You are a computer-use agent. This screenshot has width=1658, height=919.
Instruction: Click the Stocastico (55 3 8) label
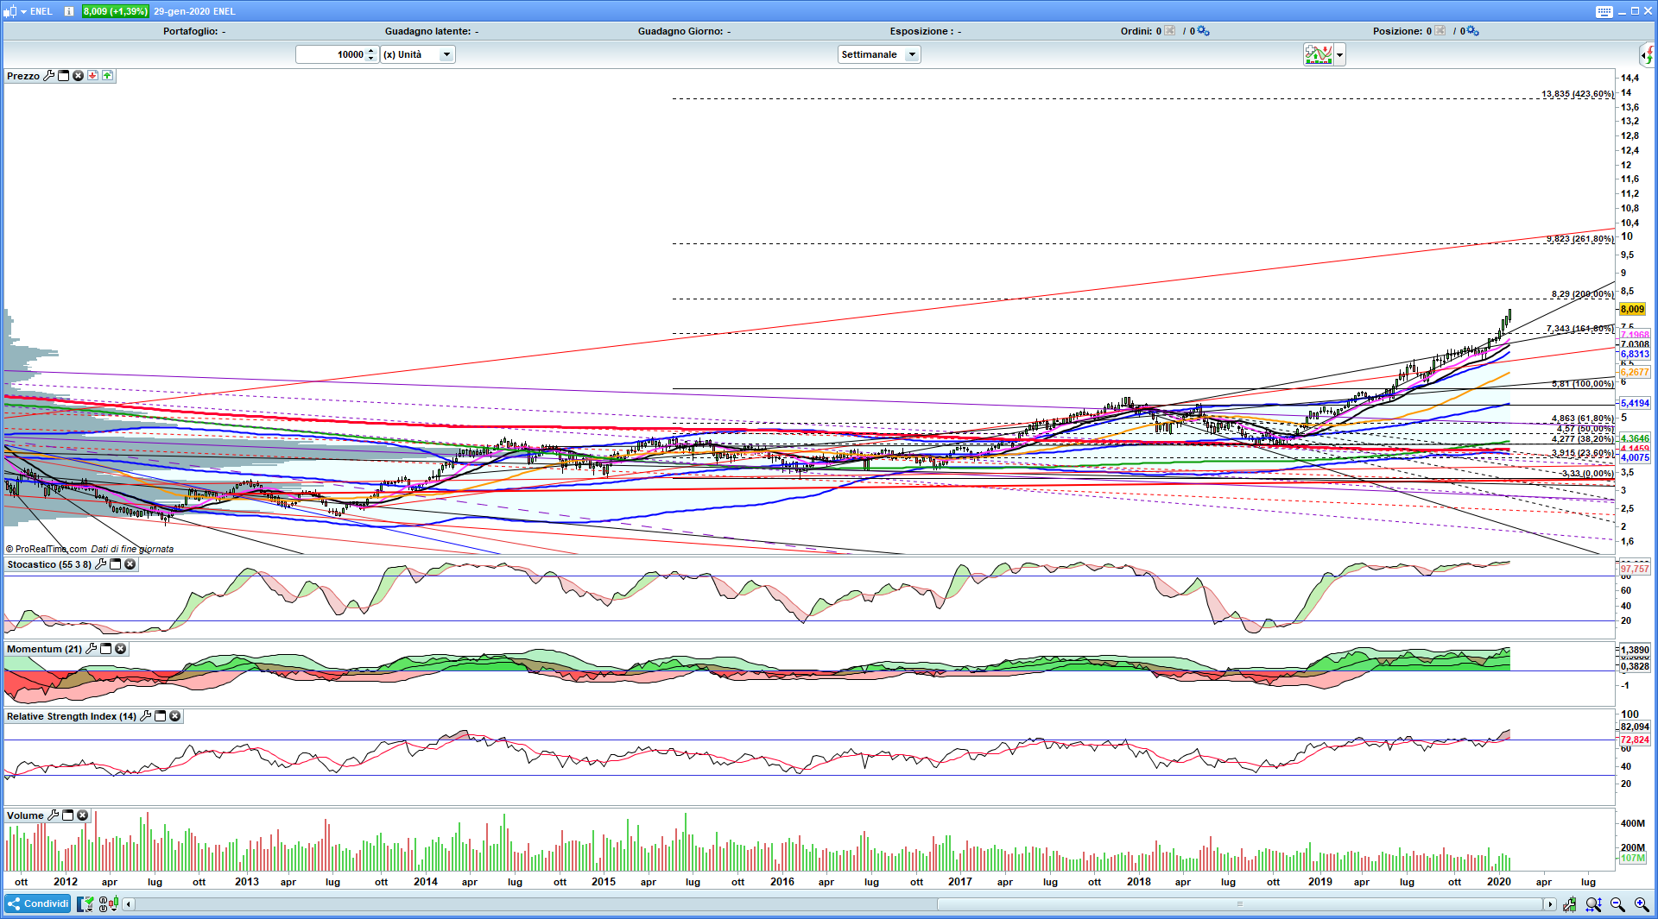pos(49,564)
